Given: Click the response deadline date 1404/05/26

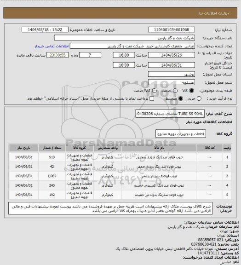Looking at the screenshot, I should (x=172, y=55).
